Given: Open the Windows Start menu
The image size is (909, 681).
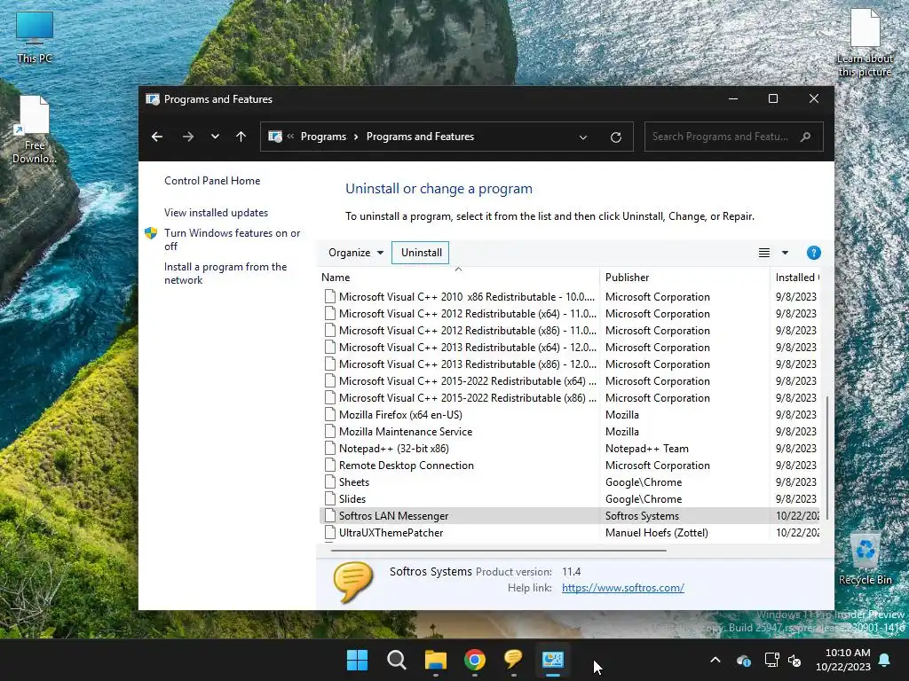Looking at the screenshot, I should tap(357, 660).
